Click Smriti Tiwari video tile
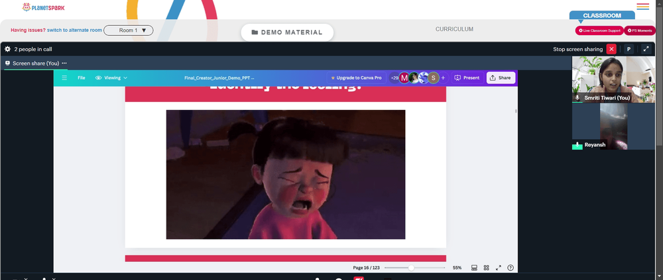Image resolution: width=663 pixels, height=280 pixels. point(613,79)
